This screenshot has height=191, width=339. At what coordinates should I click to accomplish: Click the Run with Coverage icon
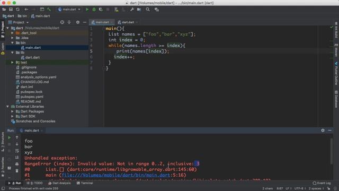click(101, 10)
